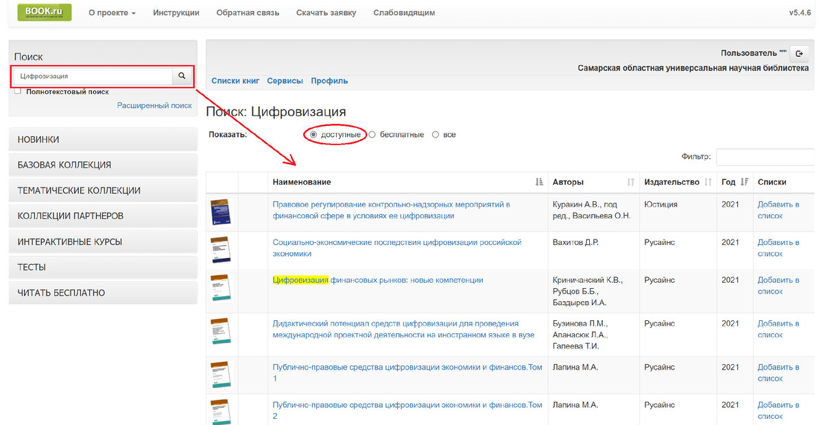Click Самарская областная универсальная научная библиотека text
Image resolution: width=823 pixels, height=425 pixels.
(693, 68)
